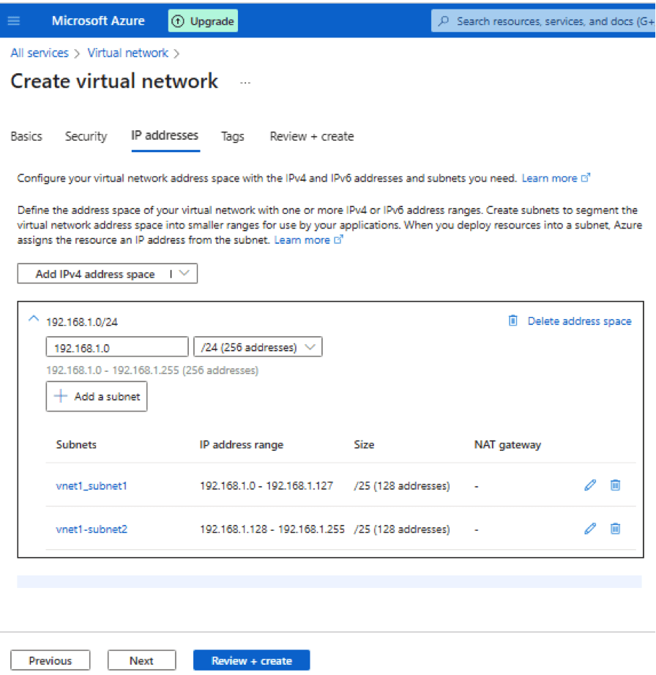Screen dimensions: 656x675
Task: Switch to the Security tab
Action: tap(86, 136)
